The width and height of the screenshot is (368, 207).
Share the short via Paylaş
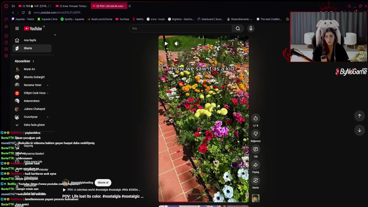click(x=256, y=165)
